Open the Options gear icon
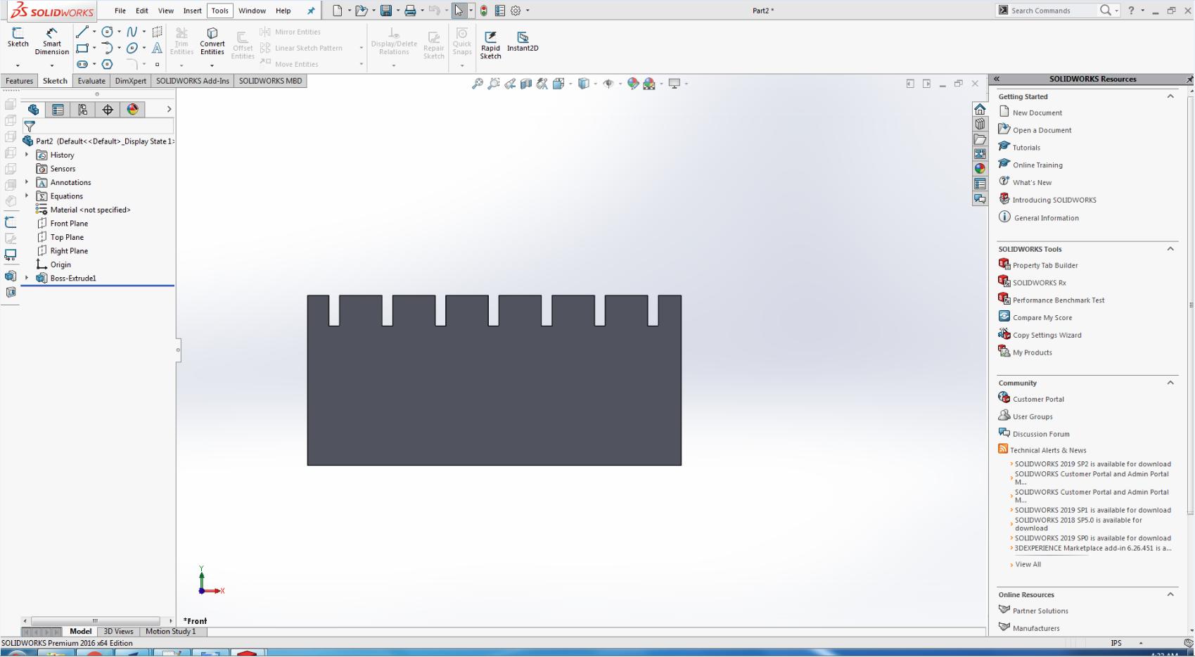This screenshot has height=657, width=1195. pyautogui.click(x=516, y=11)
